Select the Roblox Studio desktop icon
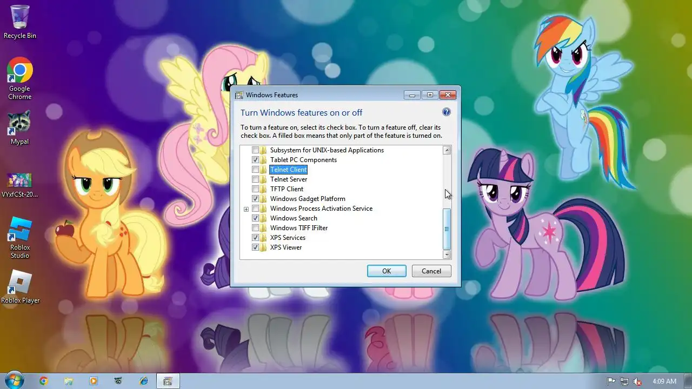The image size is (692, 389). (x=20, y=238)
